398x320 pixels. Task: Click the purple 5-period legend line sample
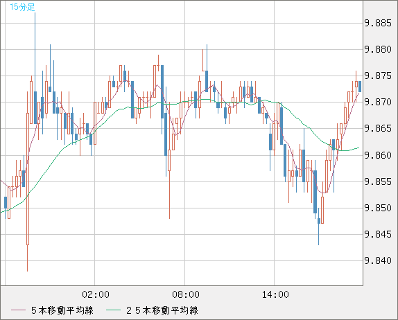18,310
